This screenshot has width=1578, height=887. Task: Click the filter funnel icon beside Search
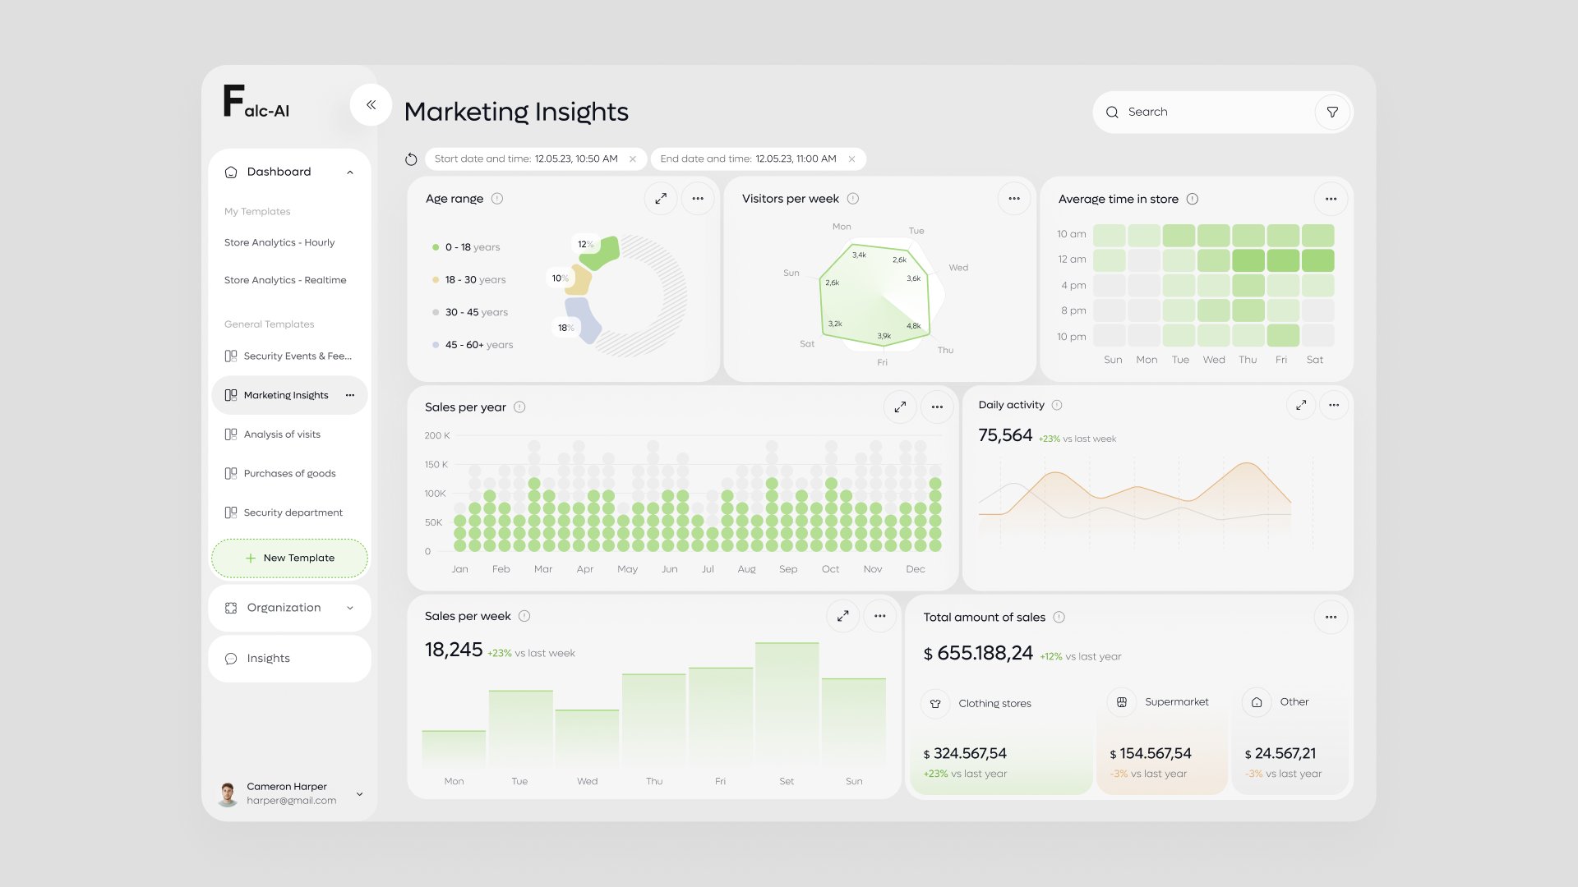(x=1332, y=113)
